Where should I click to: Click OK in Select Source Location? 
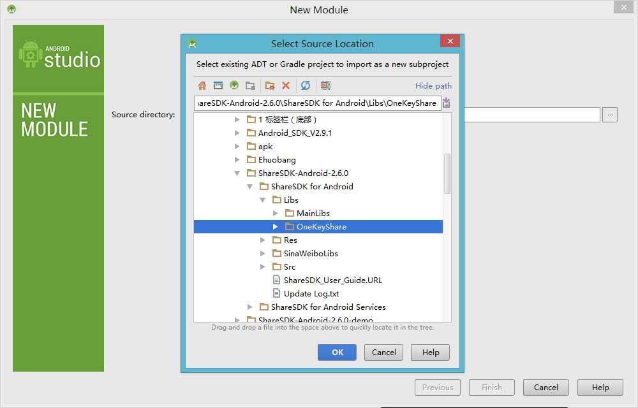pos(337,353)
